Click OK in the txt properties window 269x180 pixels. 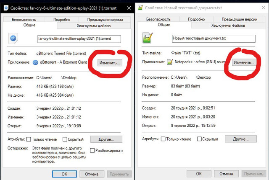pyautogui.click(x=199, y=174)
